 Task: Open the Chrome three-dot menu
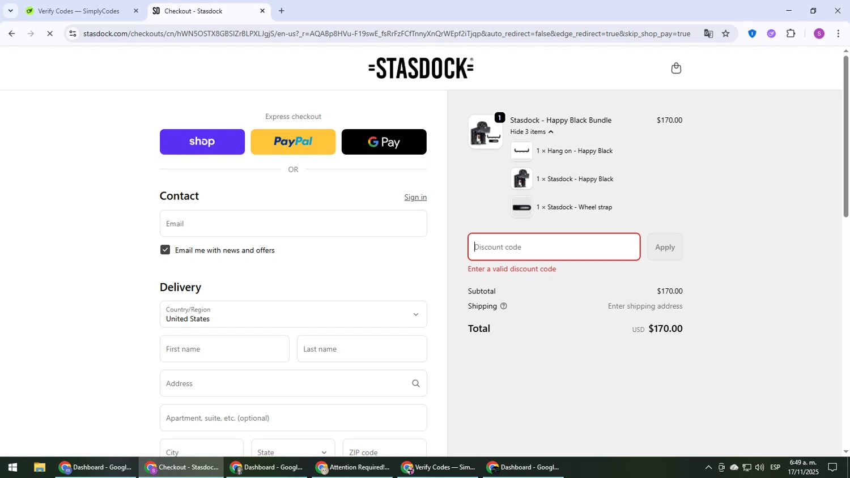[838, 33]
